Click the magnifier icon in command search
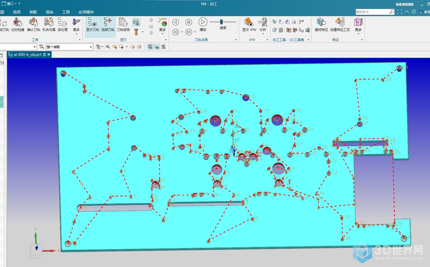430x267 pixels. click(x=392, y=12)
